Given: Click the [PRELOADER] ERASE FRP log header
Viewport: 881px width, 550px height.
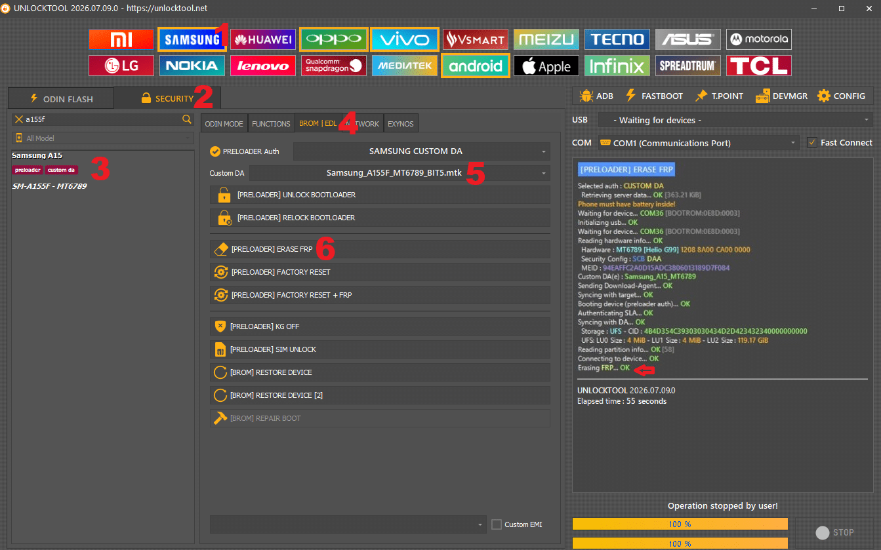Looking at the screenshot, I should coord(626,169).
